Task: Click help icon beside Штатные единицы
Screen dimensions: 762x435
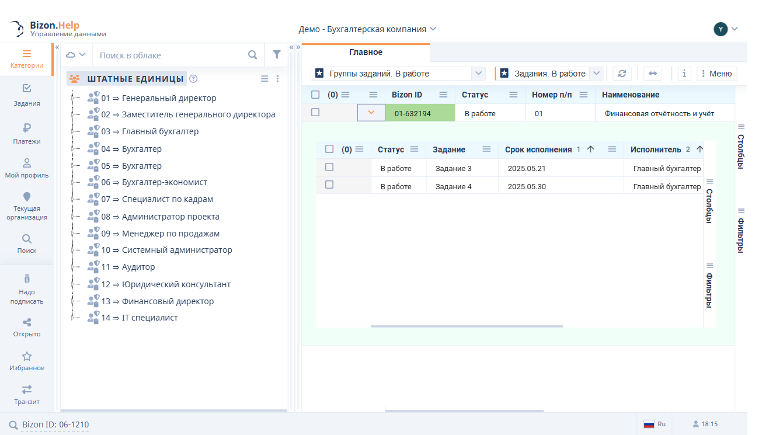Action: coord(194,79)
